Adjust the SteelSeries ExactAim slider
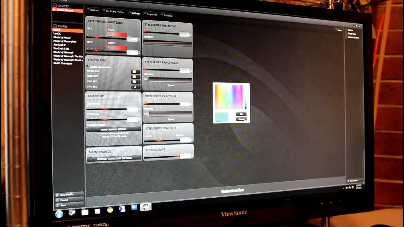The height and width of the screenshot is (227, 404). pyautogui.click(x=162, y=103)
